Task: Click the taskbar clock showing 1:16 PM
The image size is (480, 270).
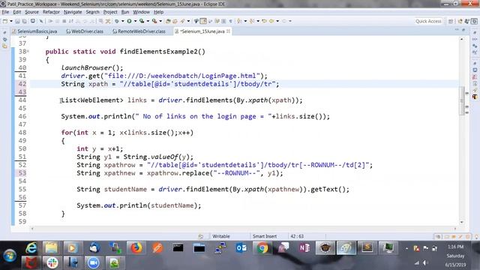Action: coord(455,247)
